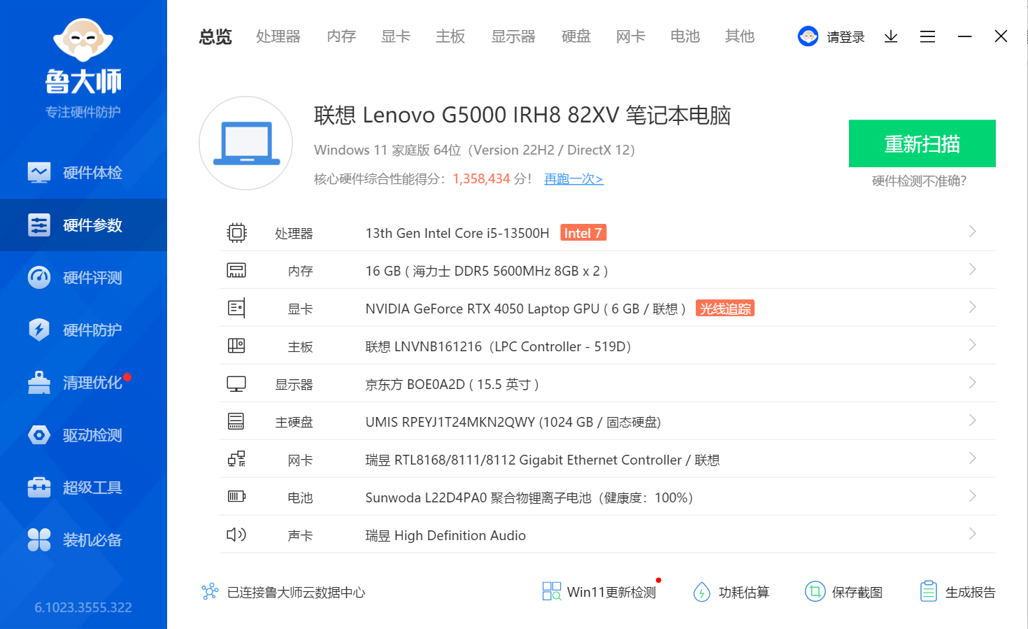The height and width of the screenshot is (629, 1028).
Task: Click the login avatar icon
Action: [x=808, y=36]
